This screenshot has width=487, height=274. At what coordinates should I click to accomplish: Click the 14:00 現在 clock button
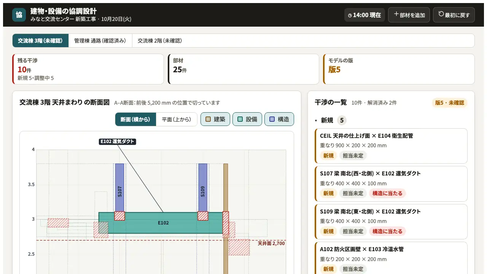click(x=364, y=15)
